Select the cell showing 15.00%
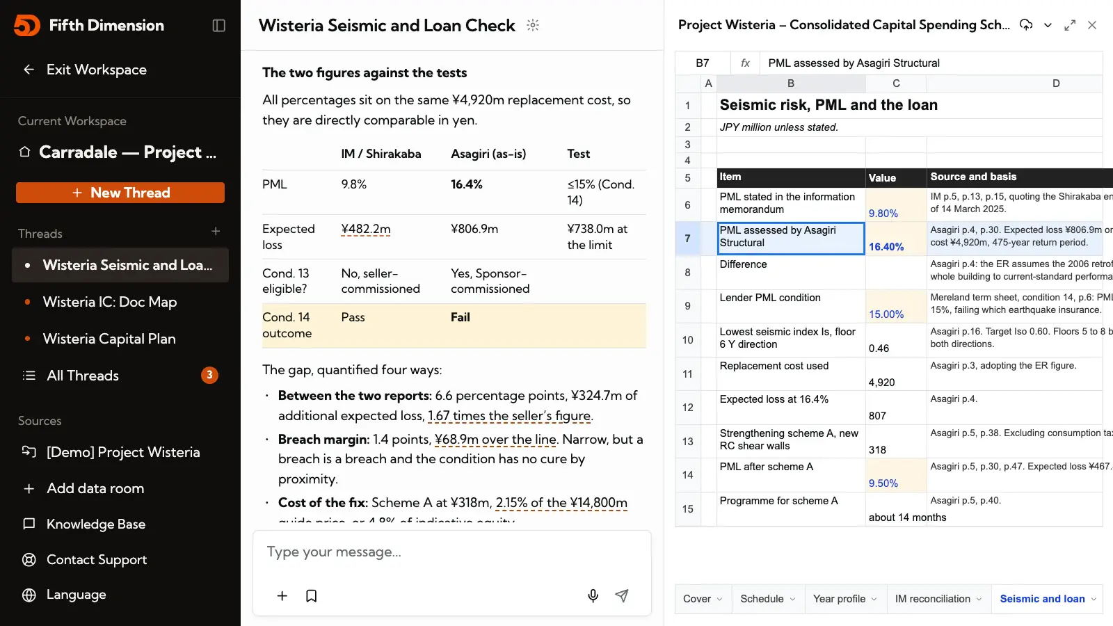 [x=896, y=306]
